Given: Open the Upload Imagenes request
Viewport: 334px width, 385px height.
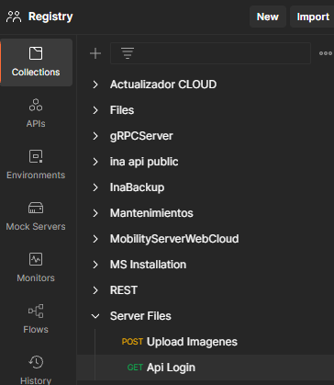Looking at the screenshot, I should 192,342.
